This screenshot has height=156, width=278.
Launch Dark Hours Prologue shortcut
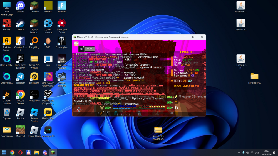[62, 62]
